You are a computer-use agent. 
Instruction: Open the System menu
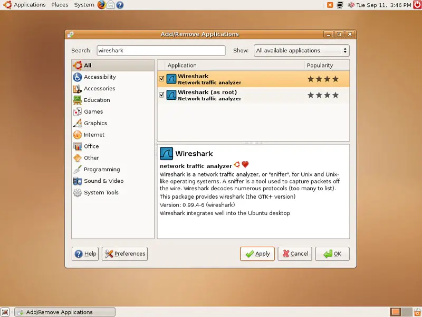[84, 5]
